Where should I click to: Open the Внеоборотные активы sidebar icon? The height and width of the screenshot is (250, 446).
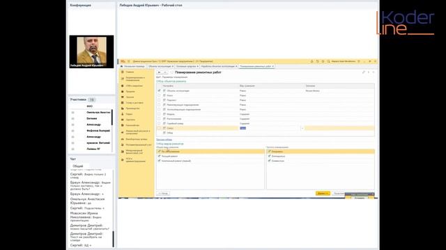tap(123, 139)
